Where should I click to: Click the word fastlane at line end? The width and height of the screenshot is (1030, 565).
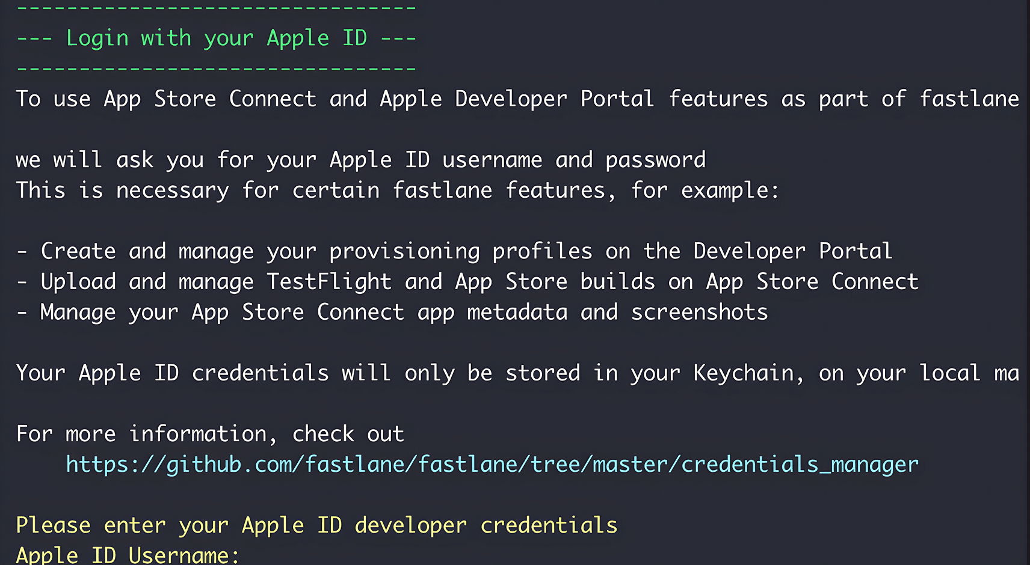(969, 99)
